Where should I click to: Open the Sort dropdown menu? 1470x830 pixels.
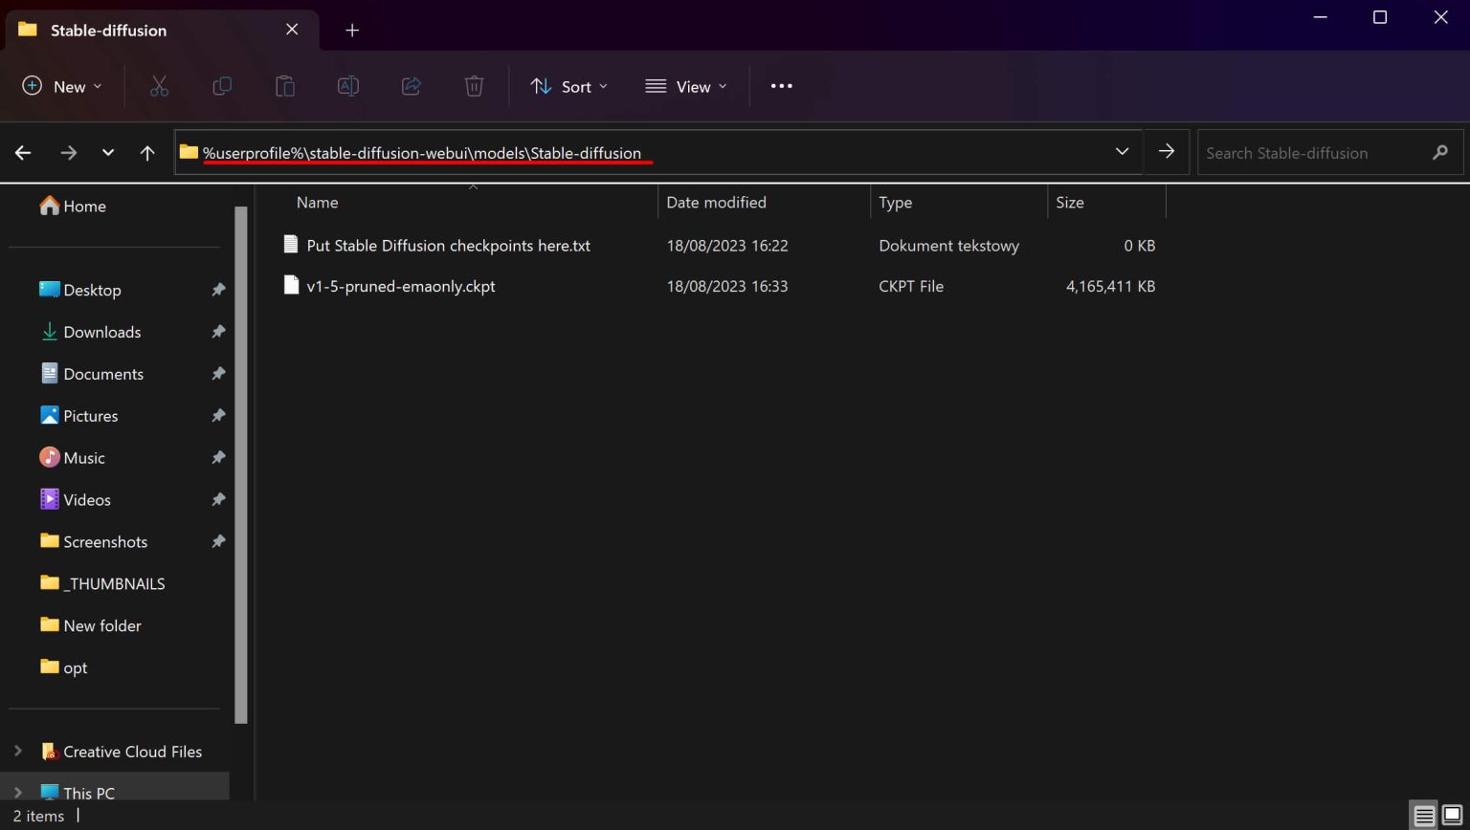(568, 86)
